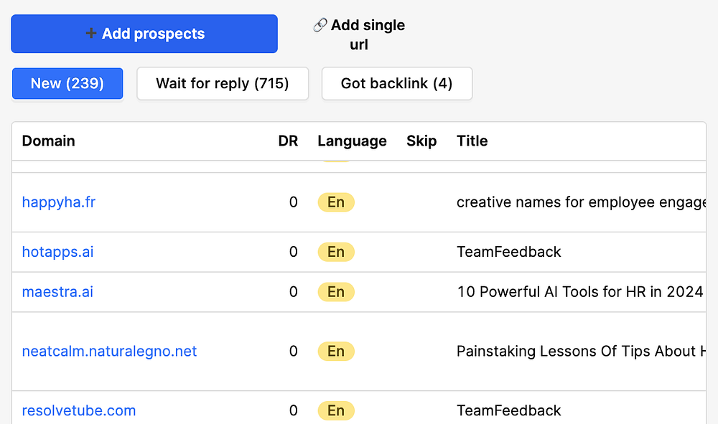Open the neatcalm.naturalegno.net link
Viewport: 718px width, 424px height.
click(109, 352)
